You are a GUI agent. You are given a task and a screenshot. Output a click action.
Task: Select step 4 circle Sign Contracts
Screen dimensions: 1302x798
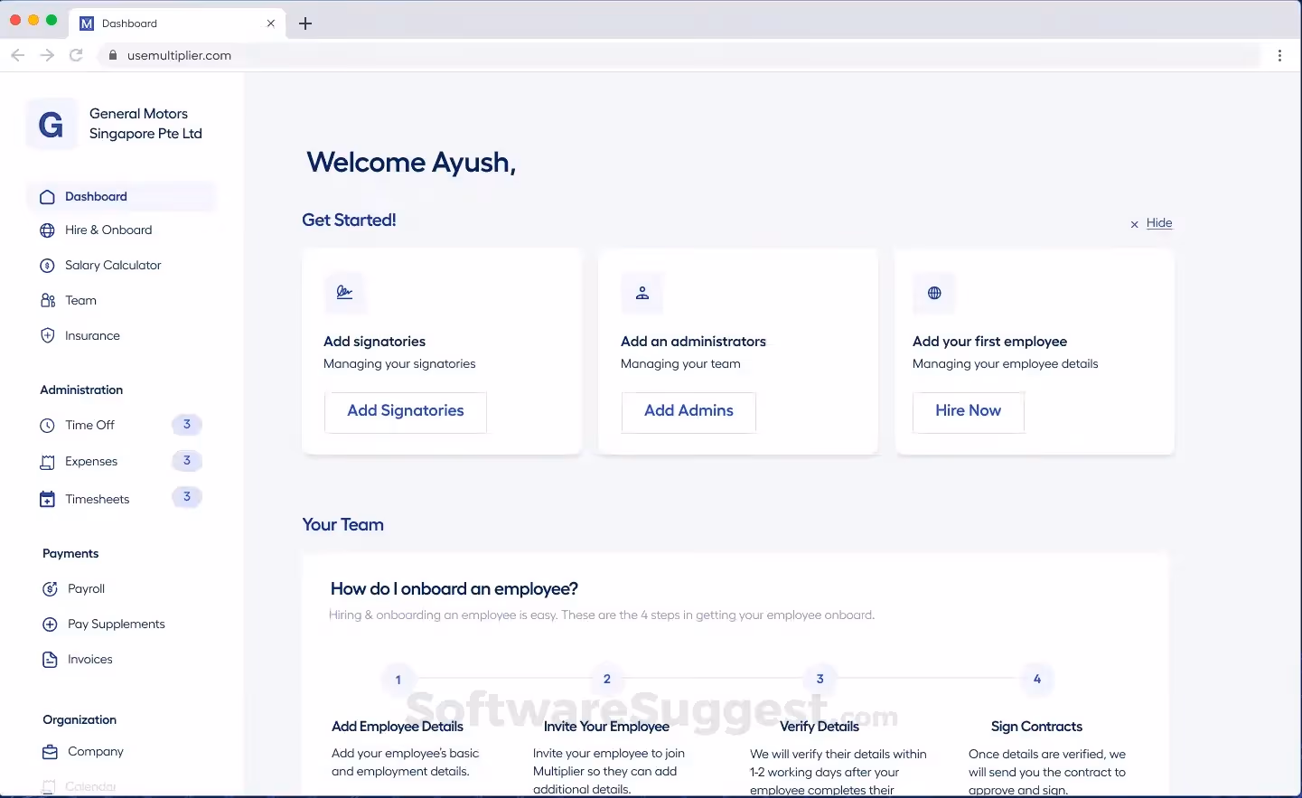tap(1037, 679)
